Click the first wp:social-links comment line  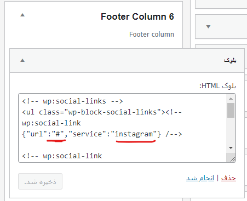click(72, 101)
